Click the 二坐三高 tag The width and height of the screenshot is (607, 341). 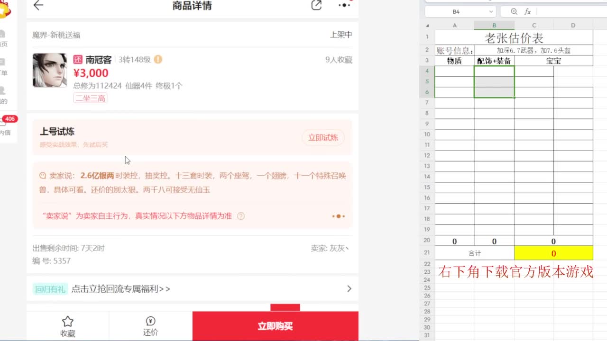tap(90, 99)
